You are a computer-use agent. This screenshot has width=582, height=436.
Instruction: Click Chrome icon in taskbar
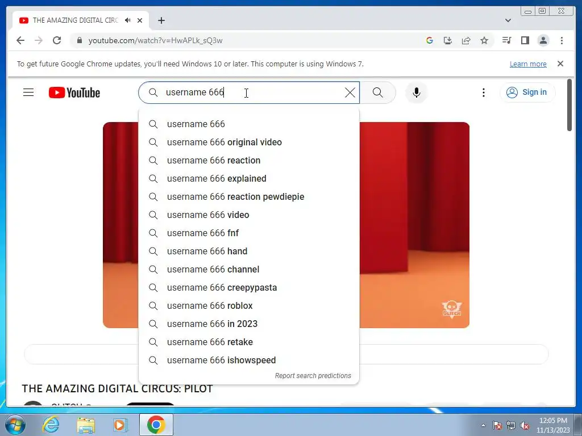(156, 425)
